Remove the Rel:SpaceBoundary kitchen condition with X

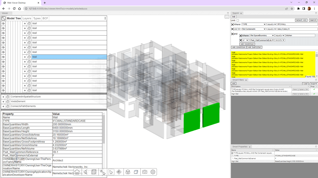[241, 36]
